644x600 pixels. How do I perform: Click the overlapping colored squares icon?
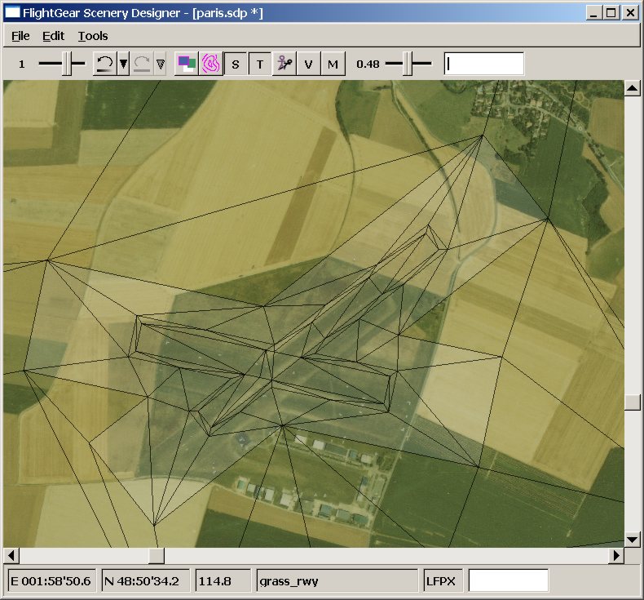[x=187, y=64]
